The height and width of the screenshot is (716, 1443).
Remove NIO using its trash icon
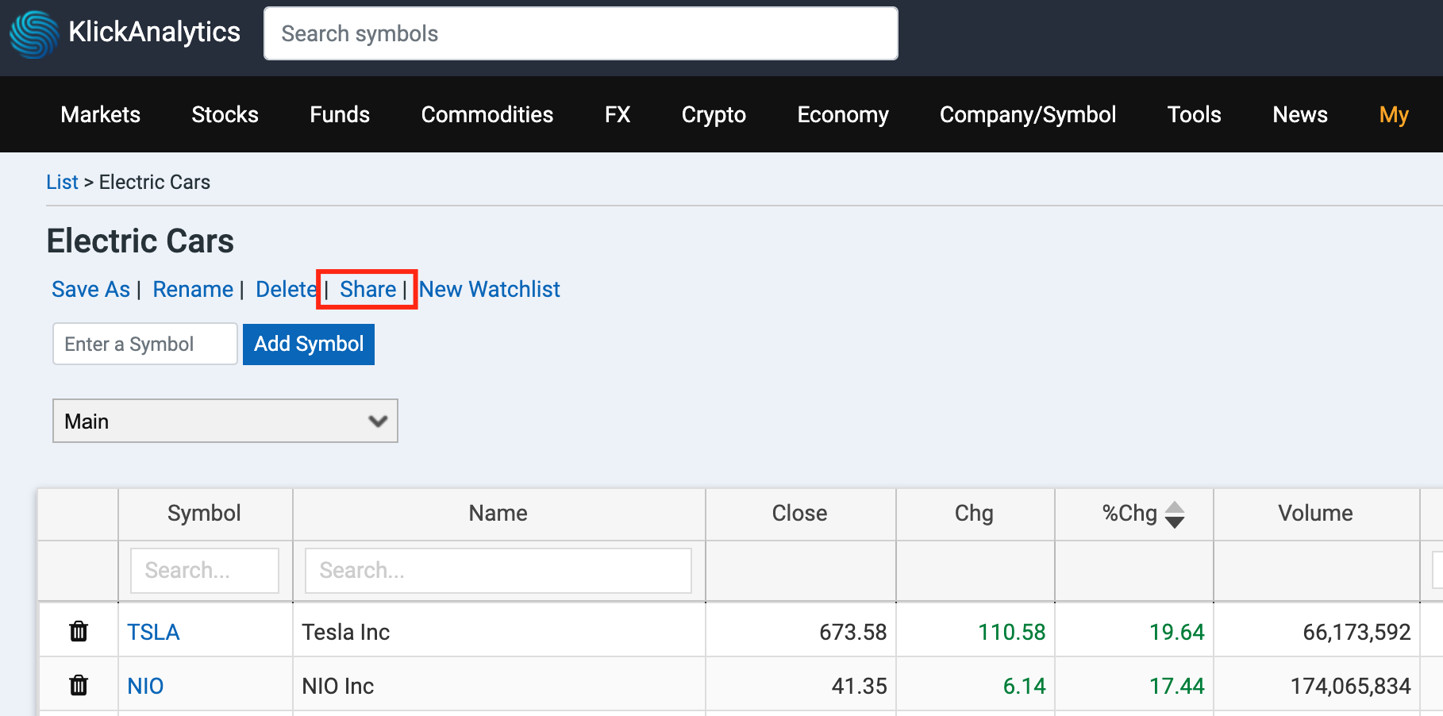(79, 685)
